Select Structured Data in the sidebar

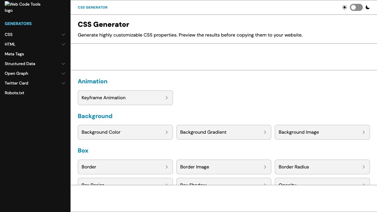[20, 64]
